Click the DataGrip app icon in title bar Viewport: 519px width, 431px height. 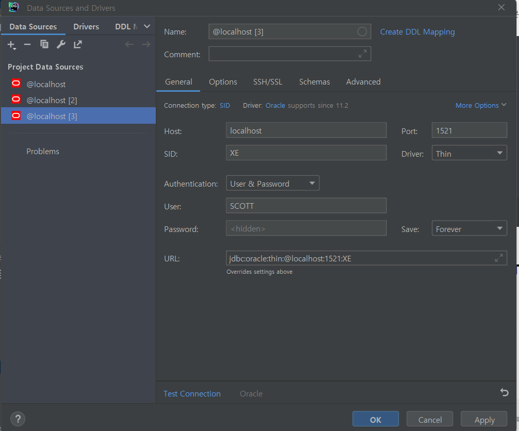pyautogui.click(x=13, y=7)
